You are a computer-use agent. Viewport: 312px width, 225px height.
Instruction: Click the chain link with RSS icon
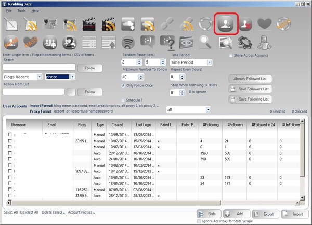187,24
